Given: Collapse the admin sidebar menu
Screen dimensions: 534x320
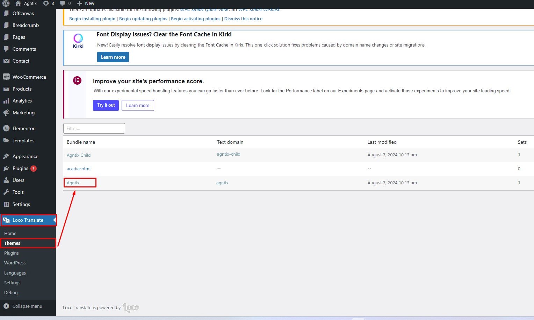Looking at the screenshot, I should 23,306.
